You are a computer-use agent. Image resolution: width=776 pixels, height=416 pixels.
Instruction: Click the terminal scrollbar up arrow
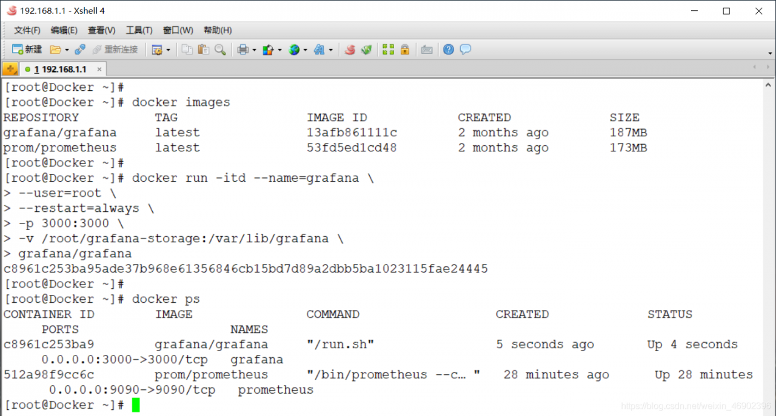coord(769,85)
